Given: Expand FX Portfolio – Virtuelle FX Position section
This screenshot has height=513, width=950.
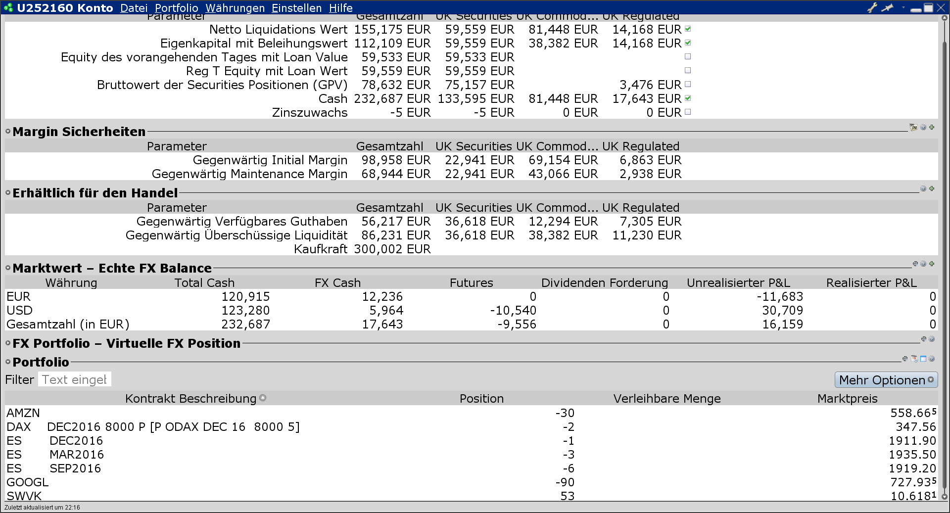Looking at the screenshot, I should 8,343.
